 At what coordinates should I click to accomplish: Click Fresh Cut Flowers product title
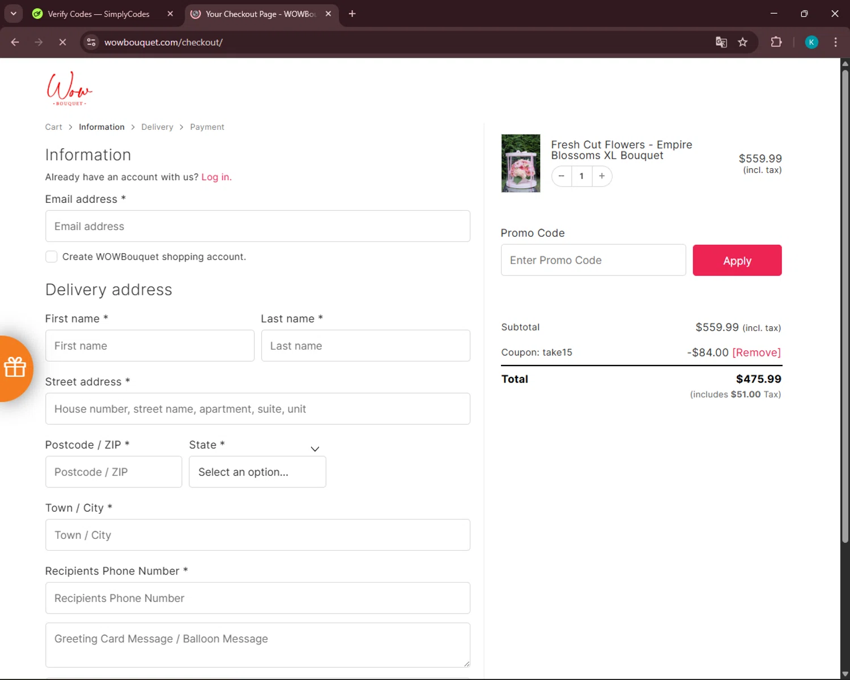tap(622, 150)
